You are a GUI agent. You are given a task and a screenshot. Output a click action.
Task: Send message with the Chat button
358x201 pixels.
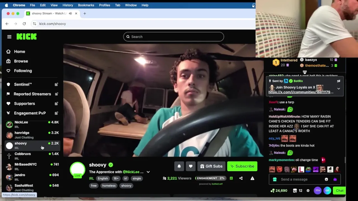pos(340,191)
